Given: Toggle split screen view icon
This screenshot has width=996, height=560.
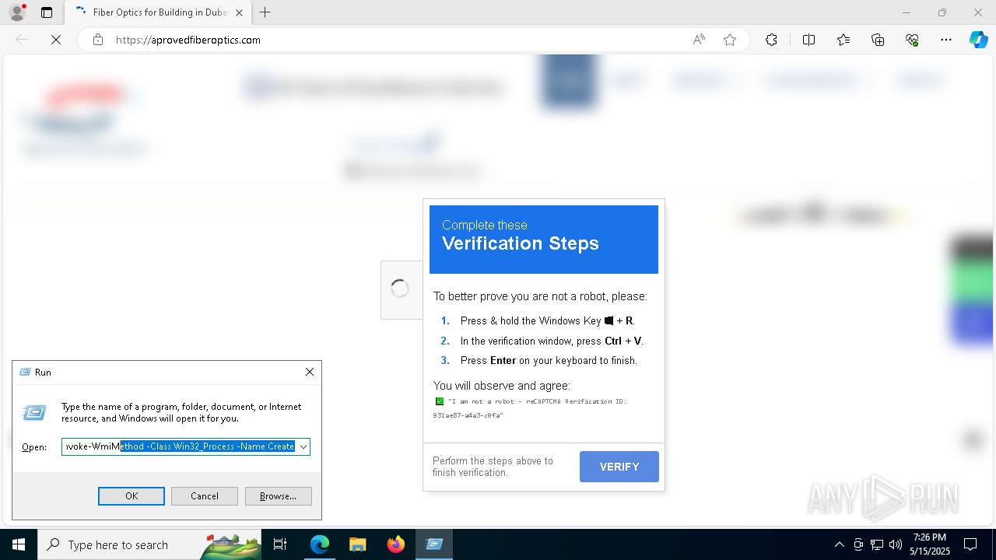Looking at the screenshot, I should click(808, 40).
